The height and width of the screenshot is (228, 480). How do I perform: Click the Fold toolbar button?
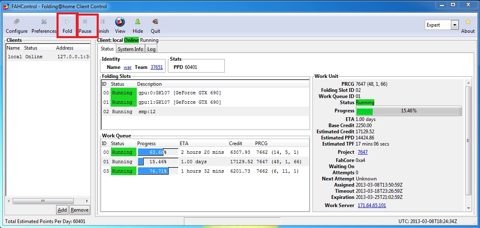pos(67,26)
